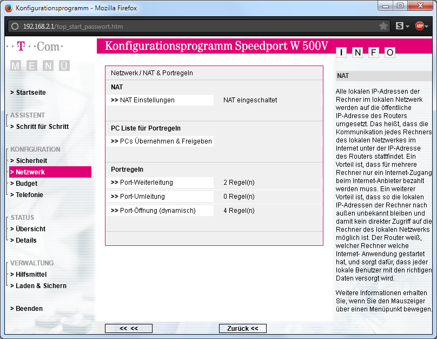Expand the Adblock Plus dropdown arrow
The image size is (437, 339).
point(426,27)
